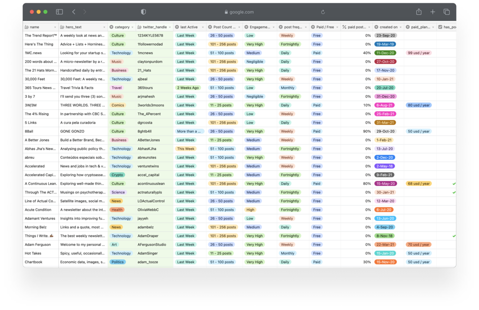Open the name column dropdown arrow

(55, 28)
